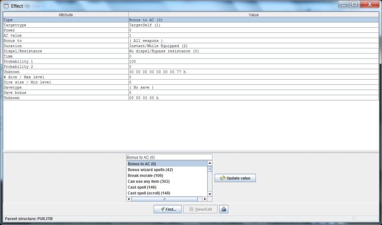Select the Duration attribute row

(x=66, y=46)
